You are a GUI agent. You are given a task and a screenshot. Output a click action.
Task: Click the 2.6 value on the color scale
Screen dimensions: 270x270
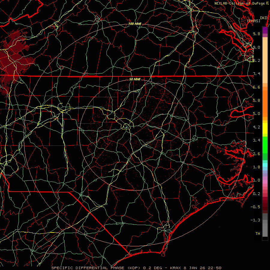tap(256, 154)
